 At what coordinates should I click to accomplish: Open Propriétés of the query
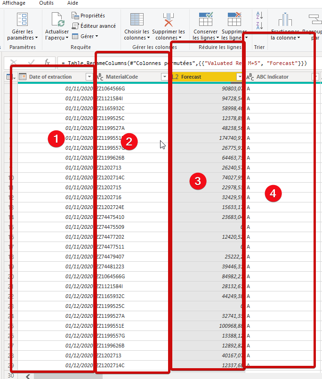88,16
